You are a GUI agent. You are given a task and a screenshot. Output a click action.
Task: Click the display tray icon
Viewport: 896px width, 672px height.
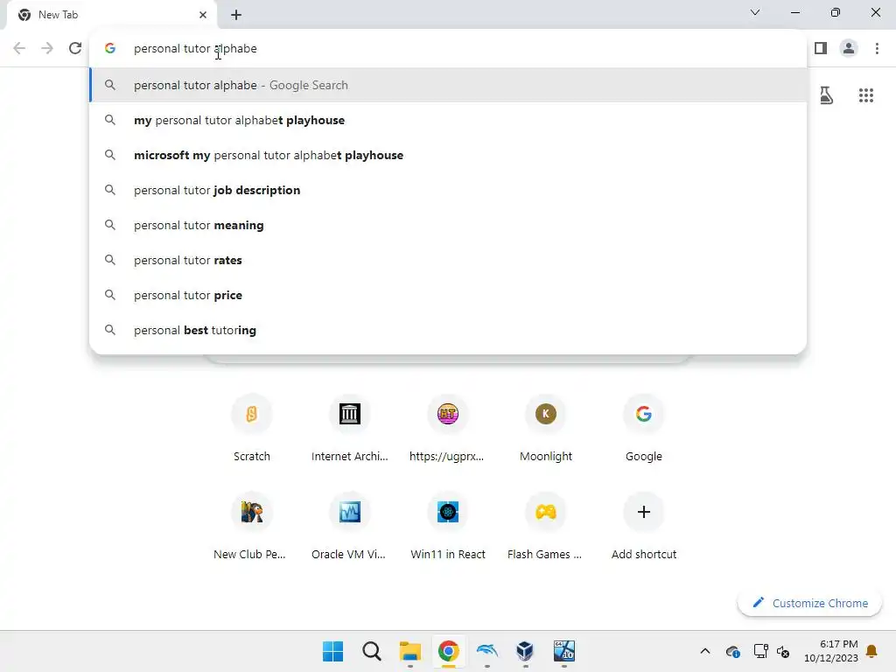coord(760,651)
